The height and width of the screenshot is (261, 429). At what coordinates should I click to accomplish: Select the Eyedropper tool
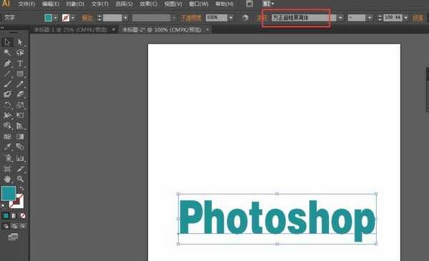coord(7,147)
